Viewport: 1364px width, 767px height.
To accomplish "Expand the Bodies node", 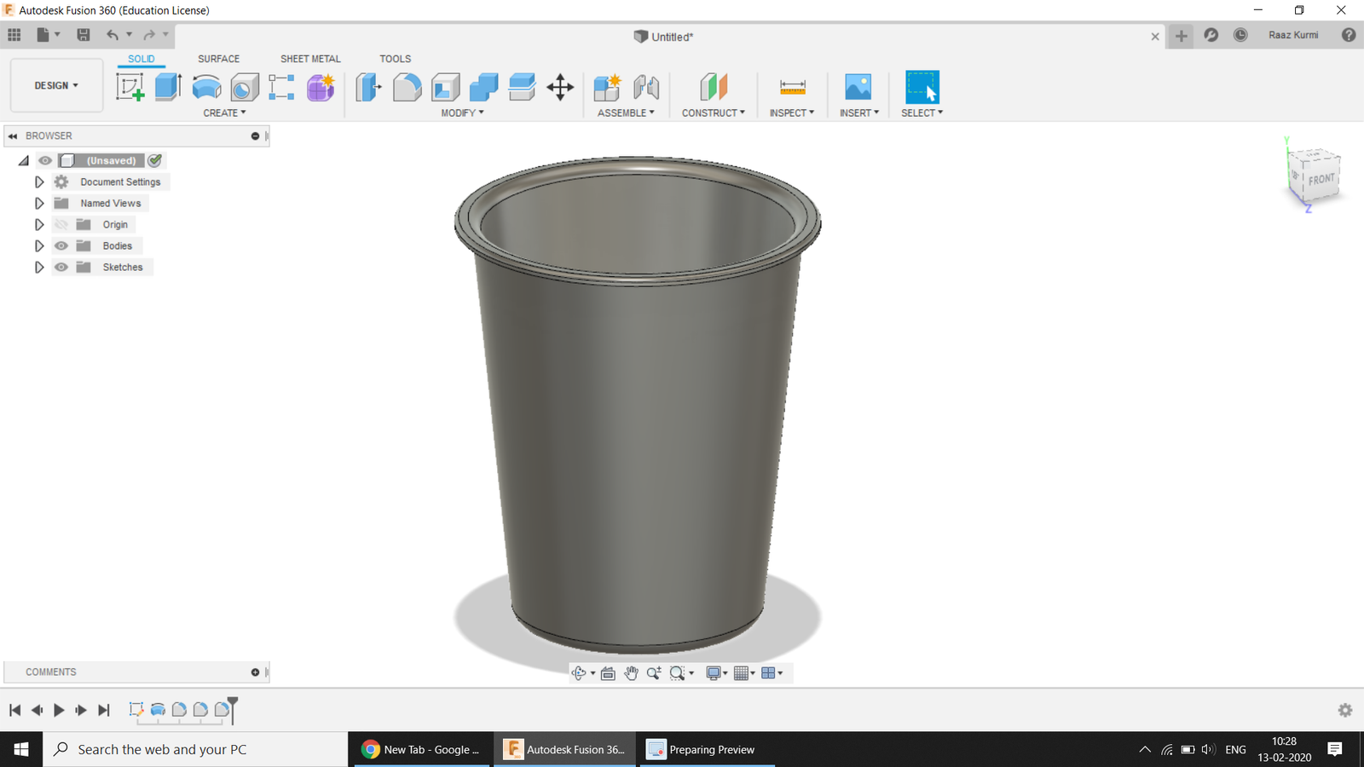I will [39, 245].
